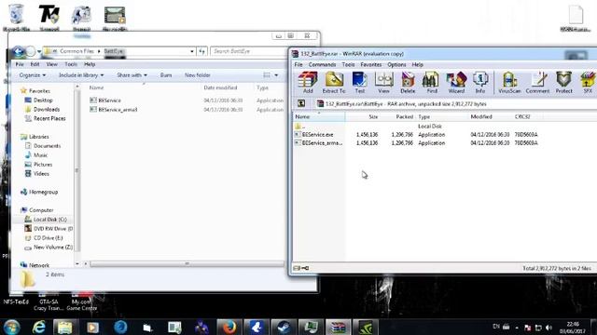Open WinRAR Commands menu

coord(322,64)
